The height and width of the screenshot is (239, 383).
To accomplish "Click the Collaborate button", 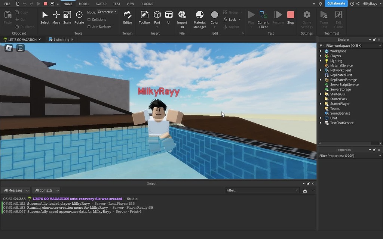I will 335,3.
